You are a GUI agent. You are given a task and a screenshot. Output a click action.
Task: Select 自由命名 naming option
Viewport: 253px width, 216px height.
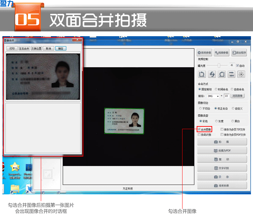point(232,89)
